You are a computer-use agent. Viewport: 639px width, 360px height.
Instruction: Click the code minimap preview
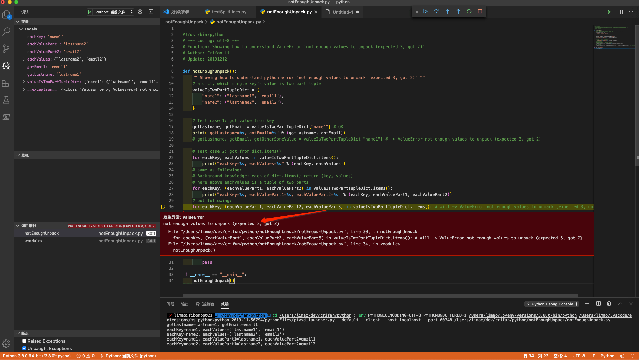pos(615,37)
